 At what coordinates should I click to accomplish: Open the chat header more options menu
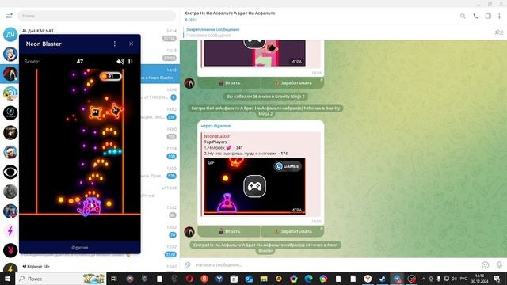[x=499, y=16]
